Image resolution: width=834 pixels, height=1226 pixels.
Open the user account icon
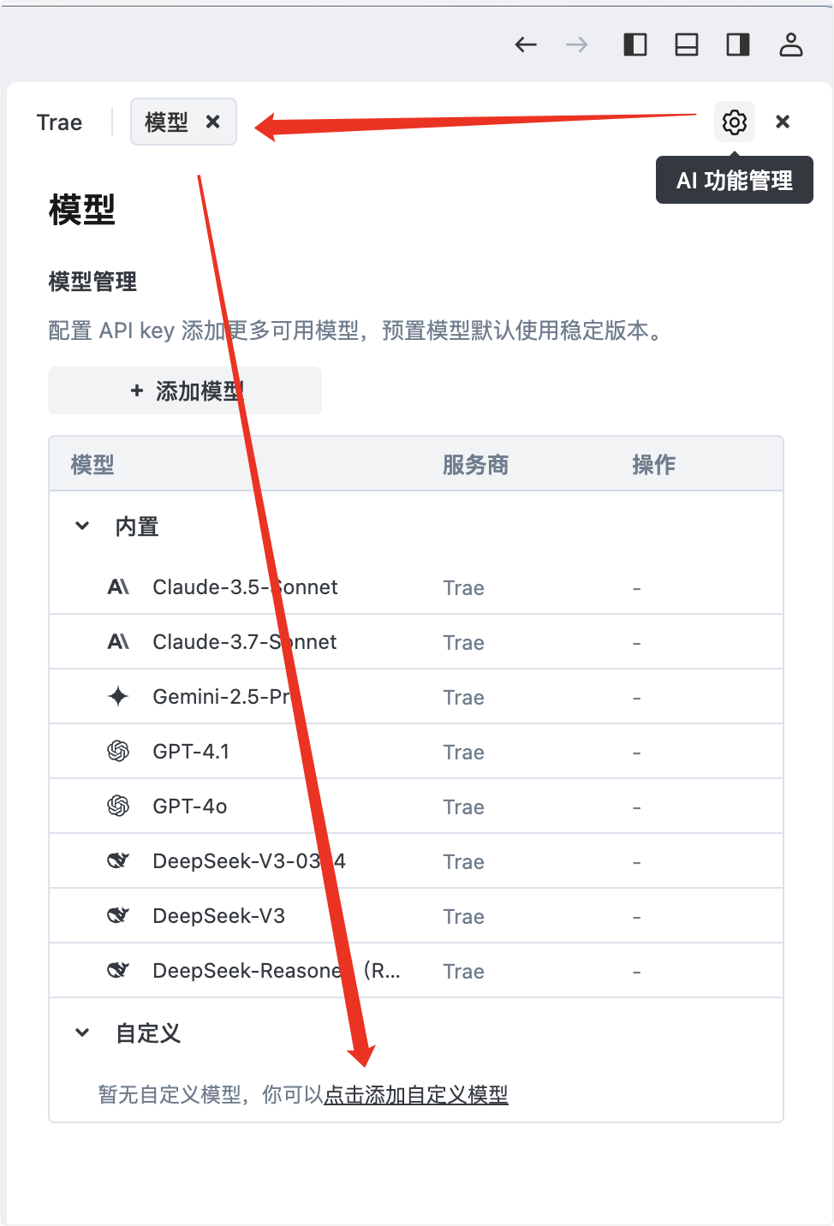790,45
